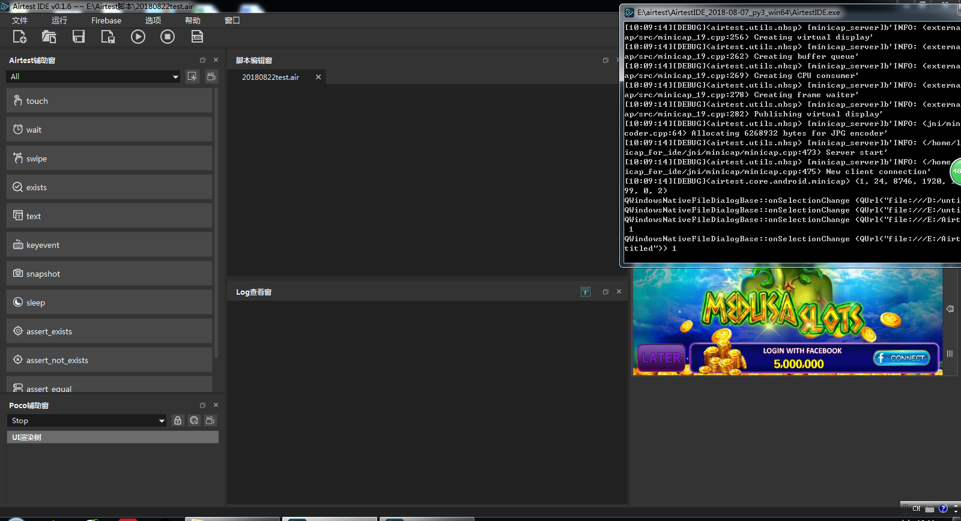Click the wait command button
961x521 pixels.
(x=109, y=130)
